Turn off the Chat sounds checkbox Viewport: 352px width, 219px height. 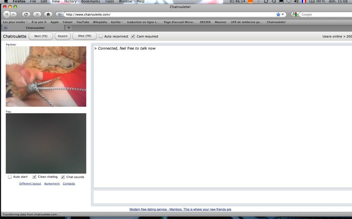(x=63, y=177)
